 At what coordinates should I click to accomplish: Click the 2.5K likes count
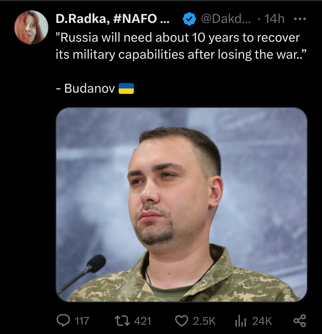point(204,321)
